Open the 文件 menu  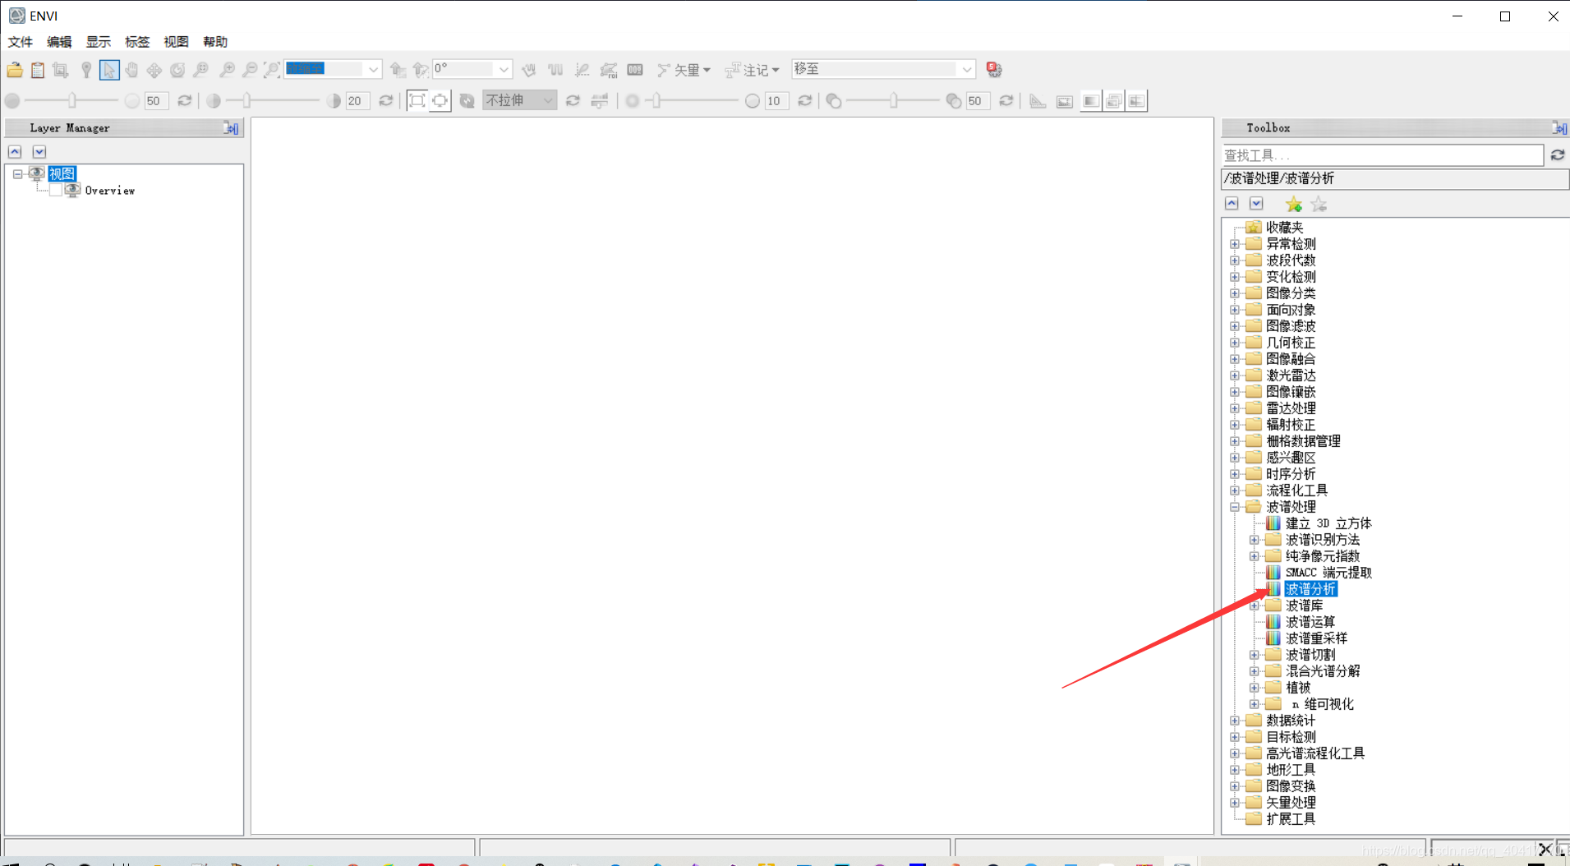point(20,42)
